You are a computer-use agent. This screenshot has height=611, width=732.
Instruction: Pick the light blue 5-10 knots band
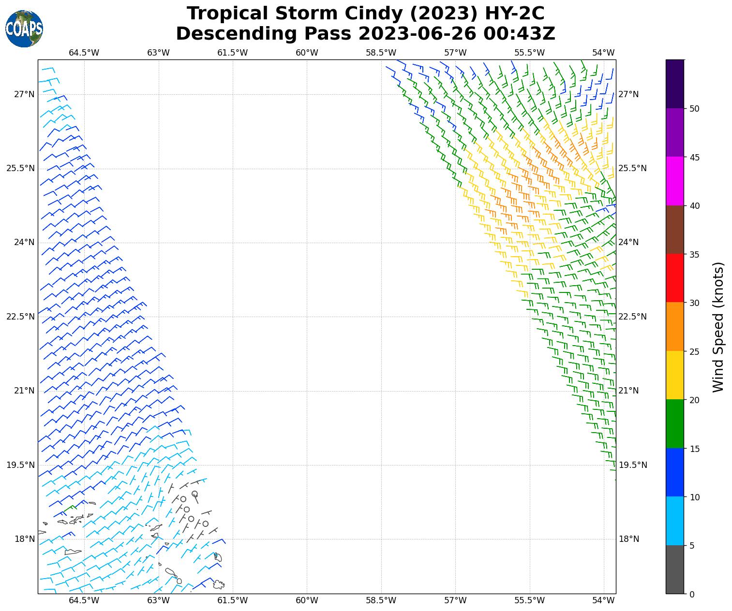(675, 521)
